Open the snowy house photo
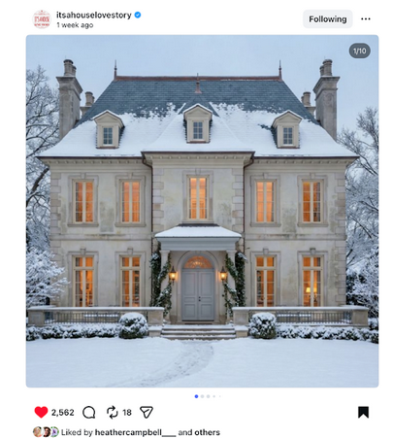The height and width of the screenshot is (438, 393). coord(202,211)
